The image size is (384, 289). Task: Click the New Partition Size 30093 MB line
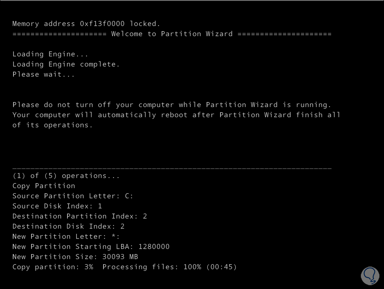75,257
